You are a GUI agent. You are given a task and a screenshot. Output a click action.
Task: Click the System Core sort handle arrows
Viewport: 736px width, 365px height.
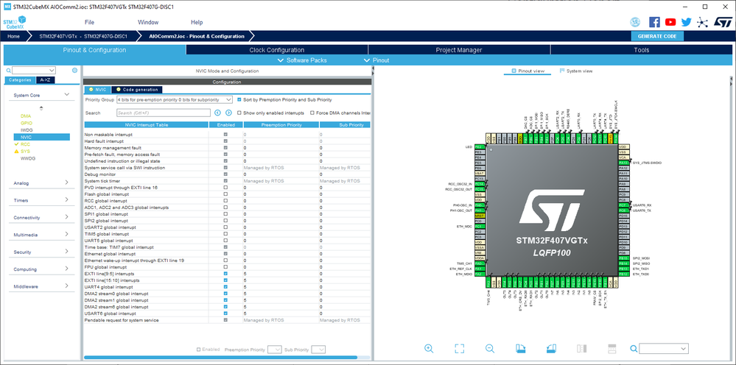tap(41, 108)
